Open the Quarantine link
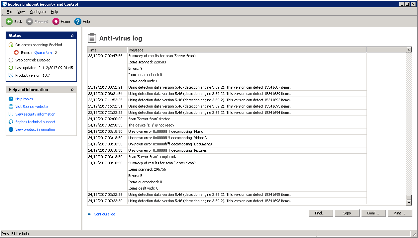The height and width of the screenshot is (238, 418). 44,52
